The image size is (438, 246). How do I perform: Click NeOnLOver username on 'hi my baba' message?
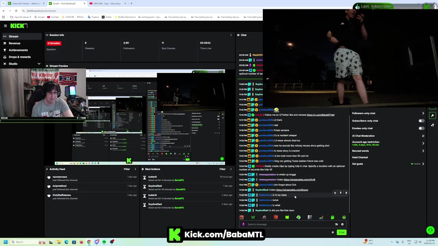pos(265,195)
